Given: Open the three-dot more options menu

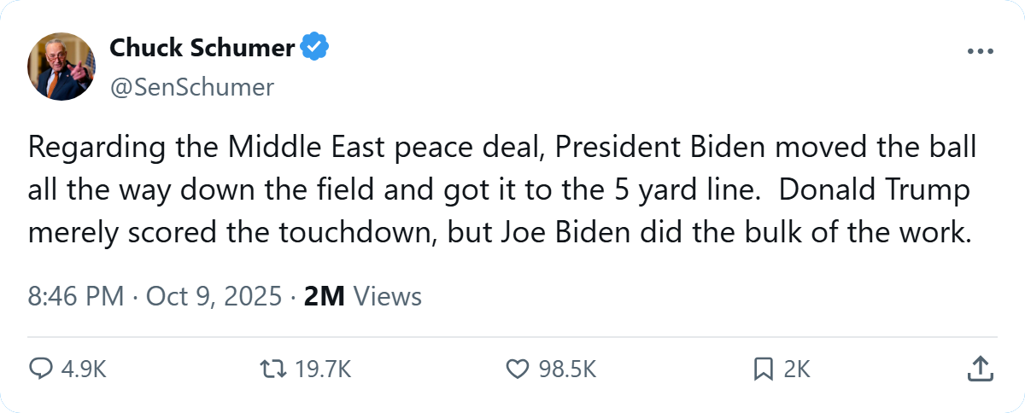Looking at the screenshot, I should coord(980,51).
